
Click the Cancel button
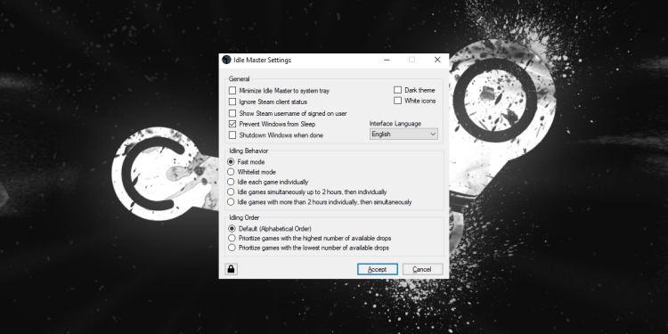[422, 269]
